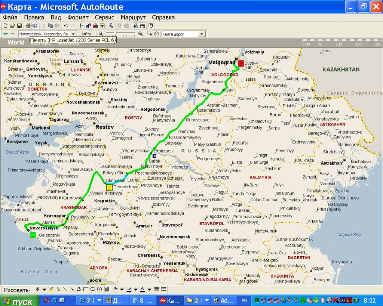
Task: Click the shape order icon next to line thickness
Action: [164, 290]
